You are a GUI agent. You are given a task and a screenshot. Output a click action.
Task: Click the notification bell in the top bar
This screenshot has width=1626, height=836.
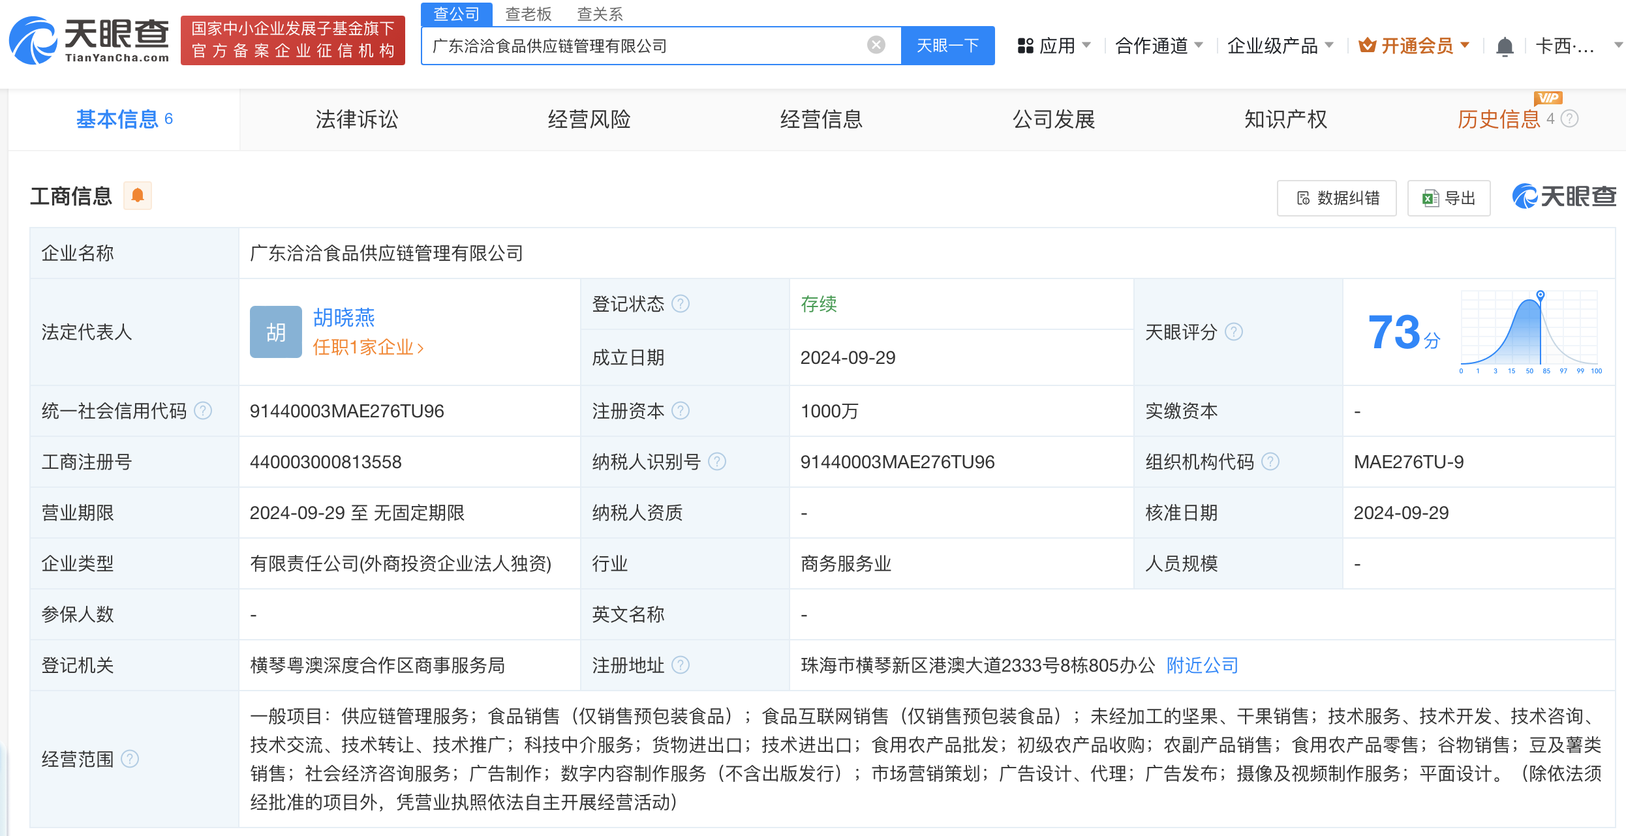pos(1505,46)
